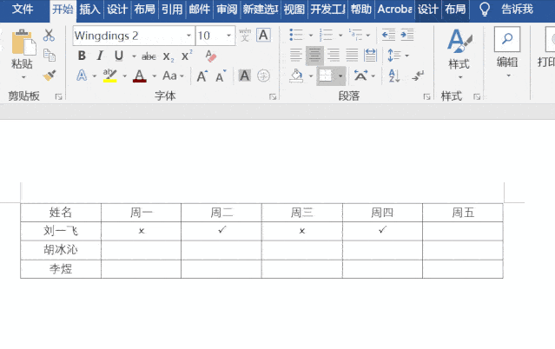Toggle underline formatting
Screen dimensions: 555x349
point(119,56)
